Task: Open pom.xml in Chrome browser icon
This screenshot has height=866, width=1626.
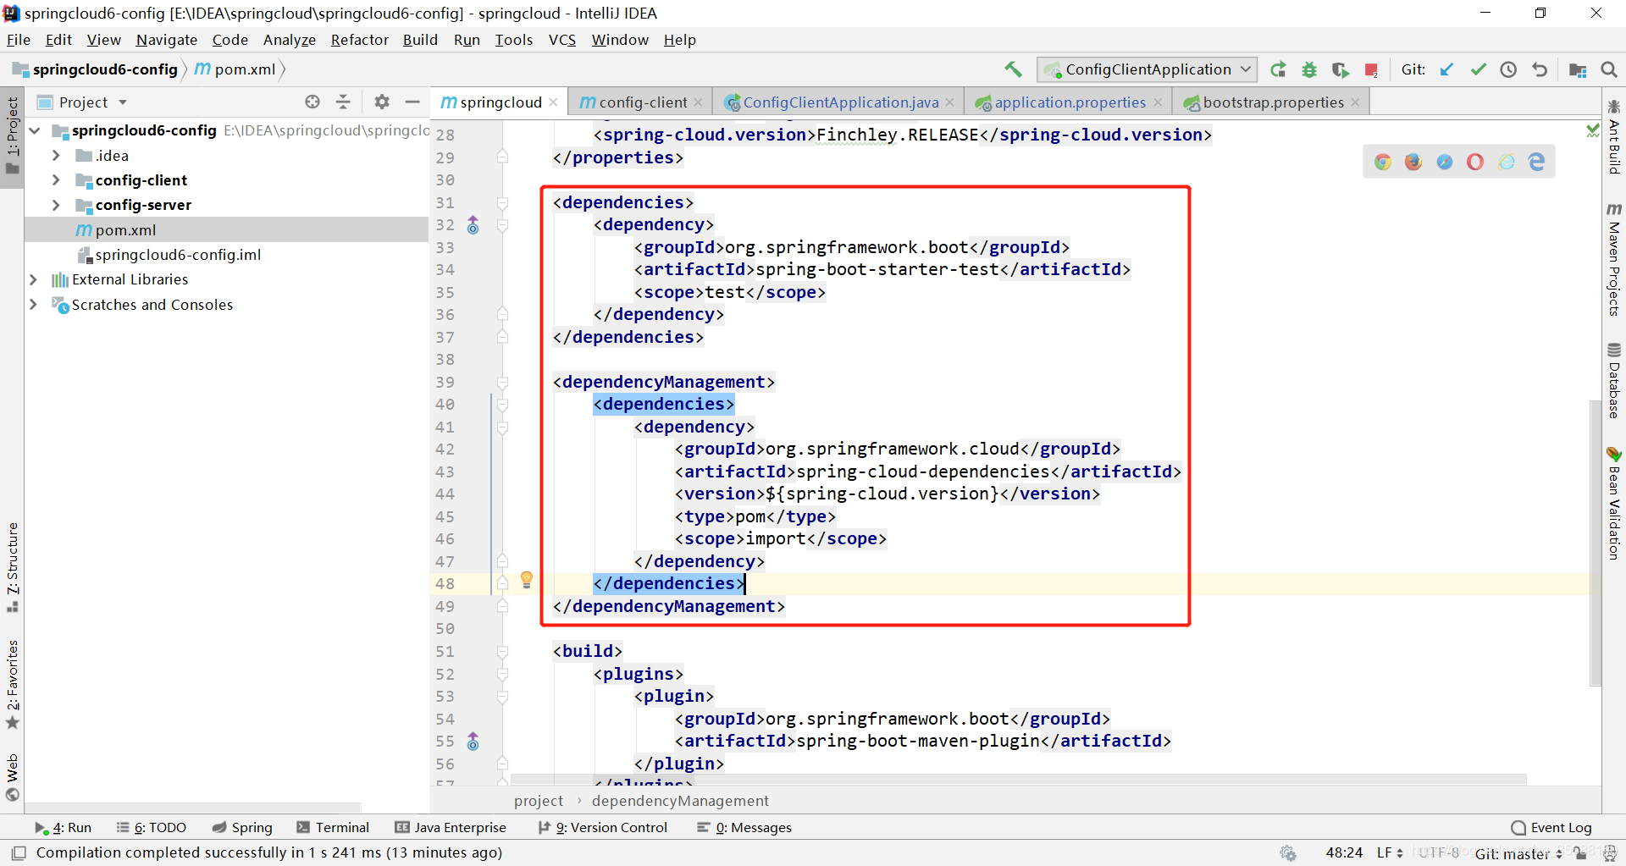Action: click(1383, 162)
